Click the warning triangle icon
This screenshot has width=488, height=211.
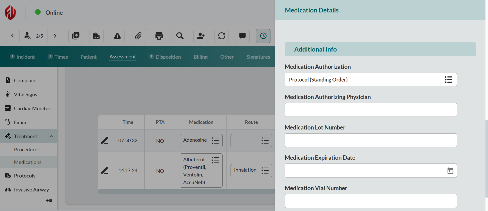point(117,36)
